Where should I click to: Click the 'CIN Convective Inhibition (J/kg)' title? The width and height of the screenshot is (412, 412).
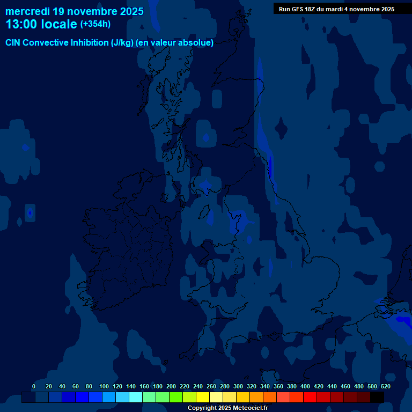(x=69, y=42)
